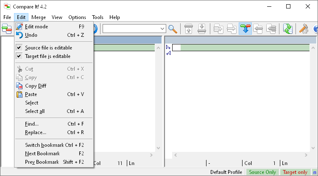Click the copy all to right icon

coord(218,29)
